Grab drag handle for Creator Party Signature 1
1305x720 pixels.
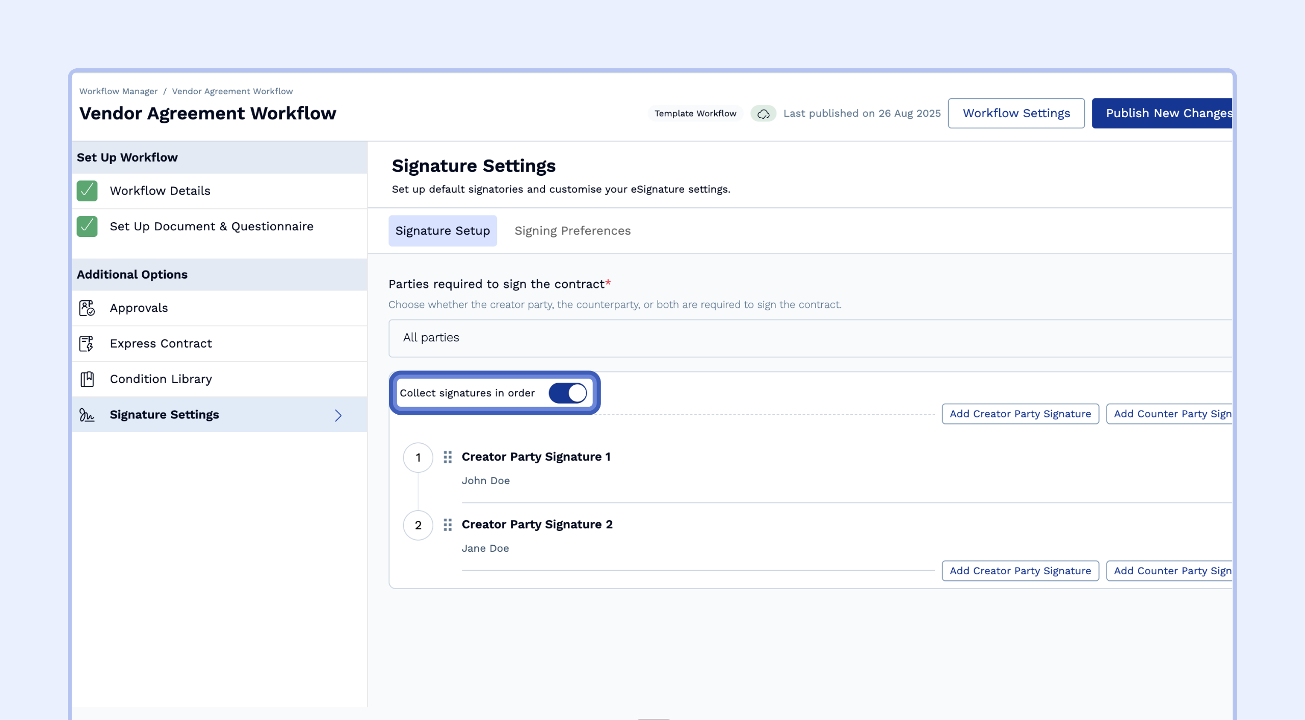point(448,457)
